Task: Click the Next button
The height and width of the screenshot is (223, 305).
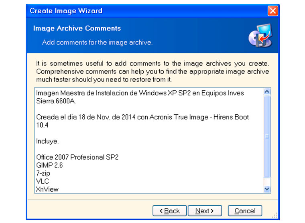Action: point(205,211)
